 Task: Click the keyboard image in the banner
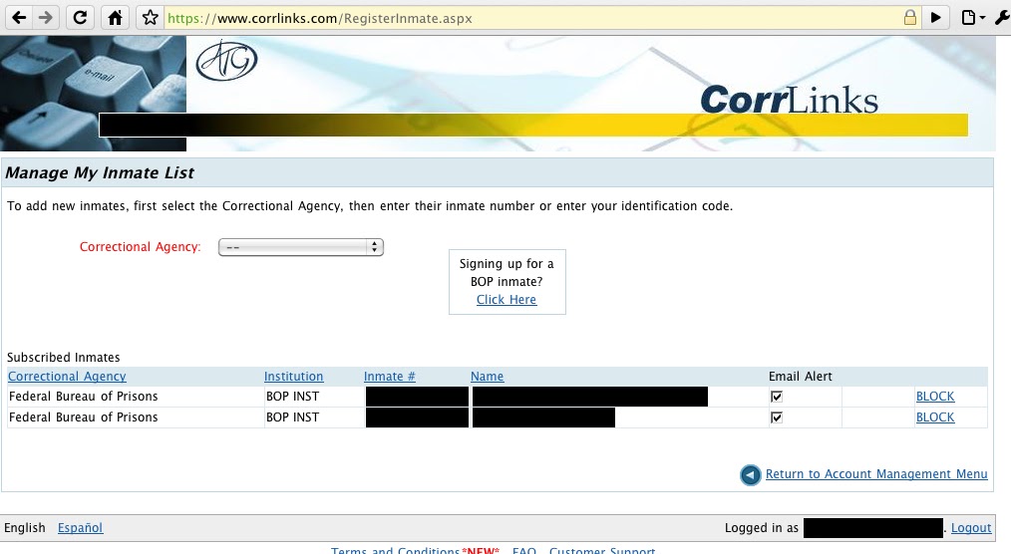pos(93,94)
